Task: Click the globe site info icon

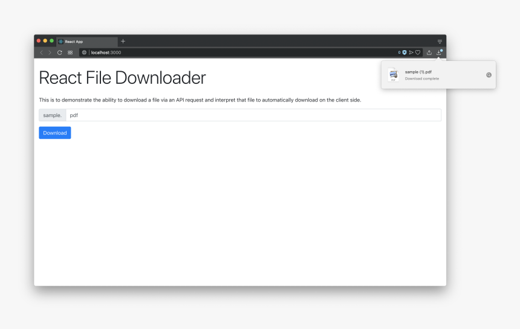Action: pyautogui.click(x=84, y=53)
